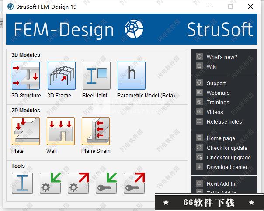Open the What's new? link
Screen dimensions: 264x211
coord(222,57)
